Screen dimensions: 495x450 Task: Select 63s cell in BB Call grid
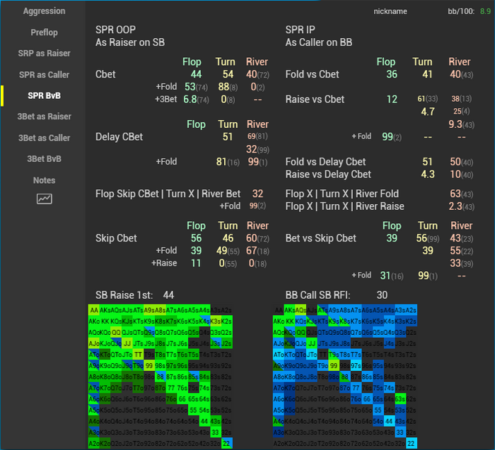pyautogui.click(x=400, y=399)
